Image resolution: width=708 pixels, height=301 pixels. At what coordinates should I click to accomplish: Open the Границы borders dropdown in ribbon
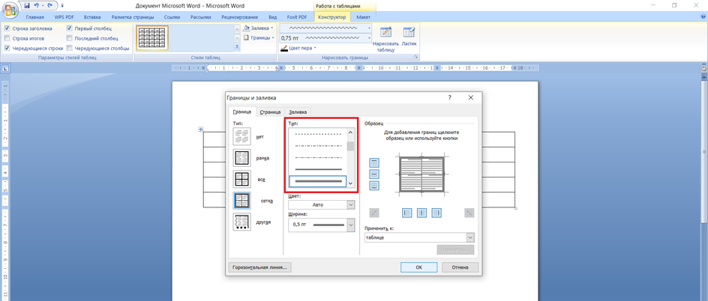[x=259, y=38]
